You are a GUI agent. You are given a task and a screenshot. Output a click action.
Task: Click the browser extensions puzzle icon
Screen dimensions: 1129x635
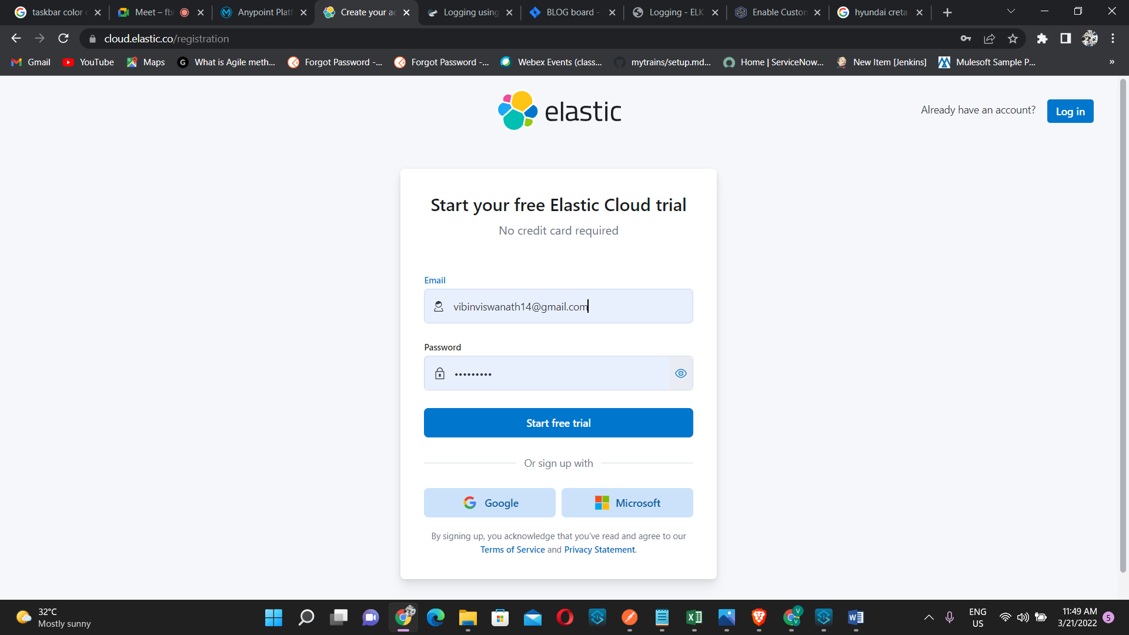(x=1043, y=39)
